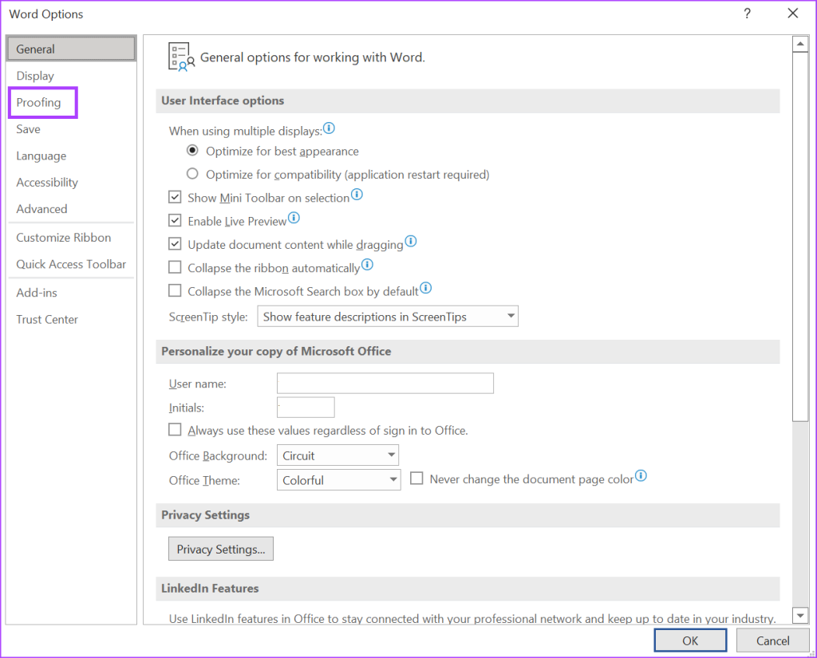
Task: Click the Help question mark icon
Action: [x=748, y=14]
